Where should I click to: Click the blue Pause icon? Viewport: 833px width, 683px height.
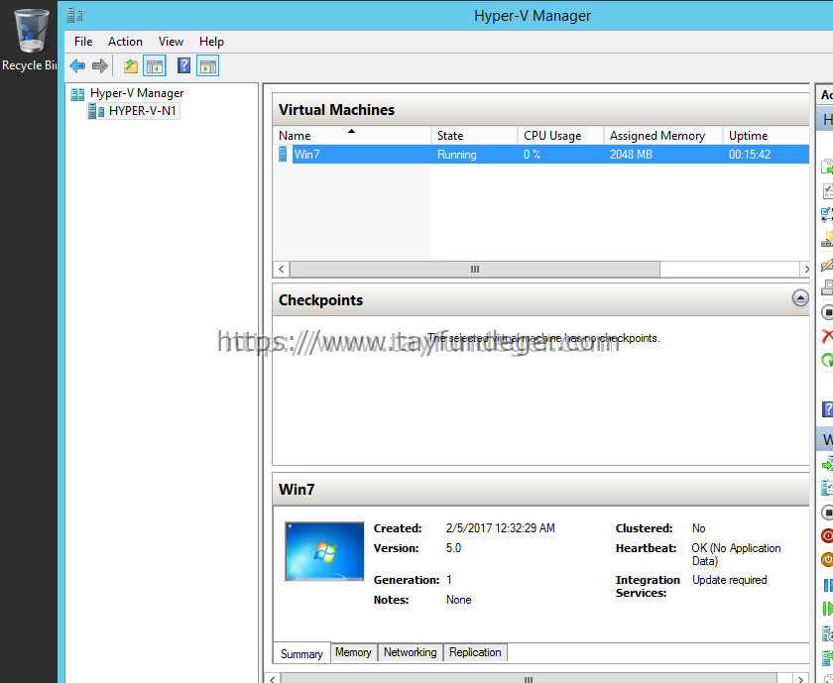(828, 585)
